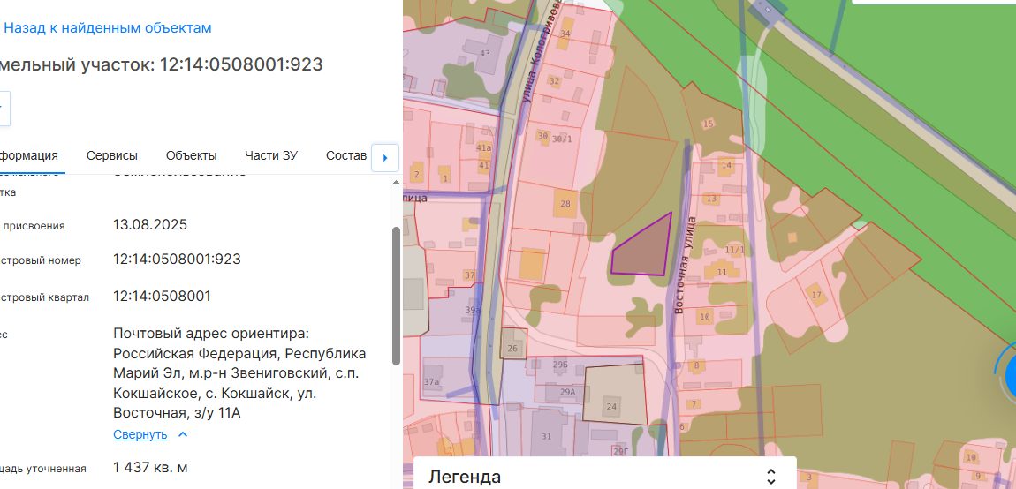The width and height of the screenshot is (1016, 489).
Task: Click parcel 24 on the map
Action: click(x=614, y=396)
